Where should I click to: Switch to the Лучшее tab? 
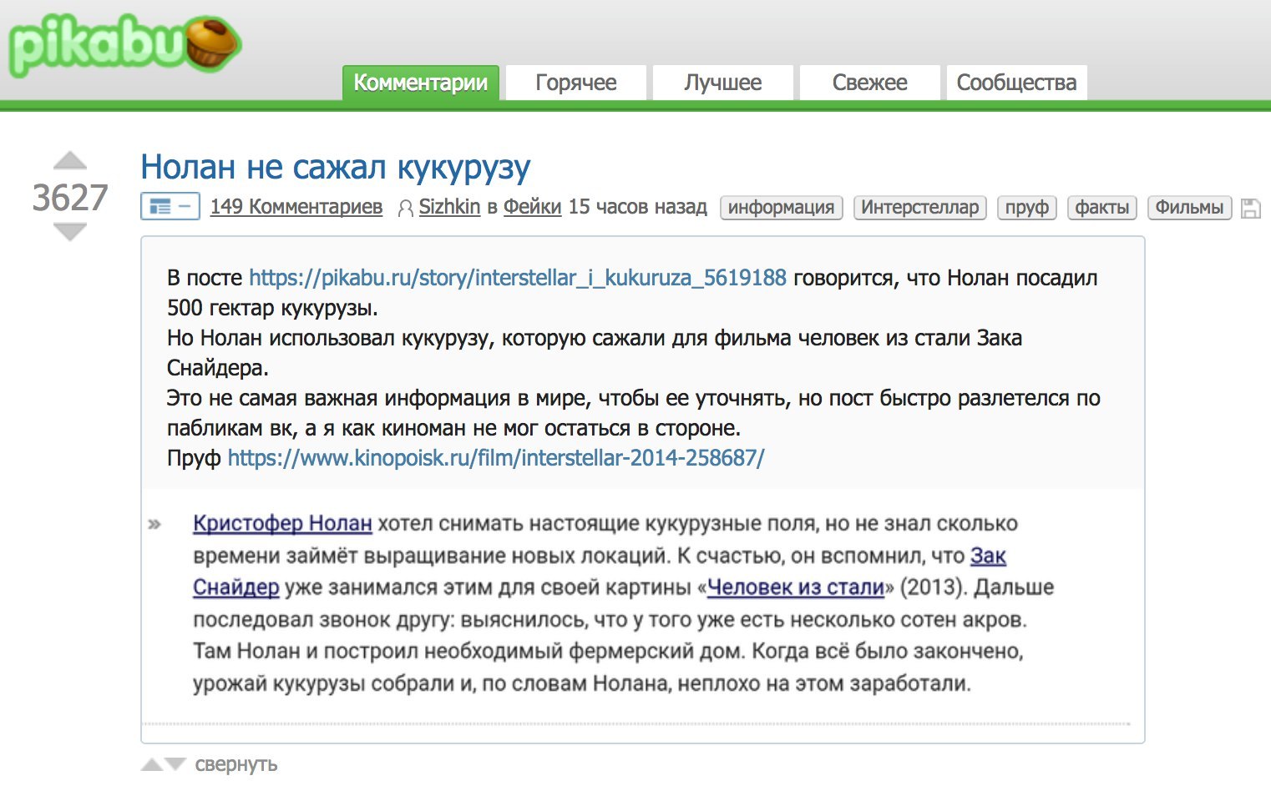(723, 83)
